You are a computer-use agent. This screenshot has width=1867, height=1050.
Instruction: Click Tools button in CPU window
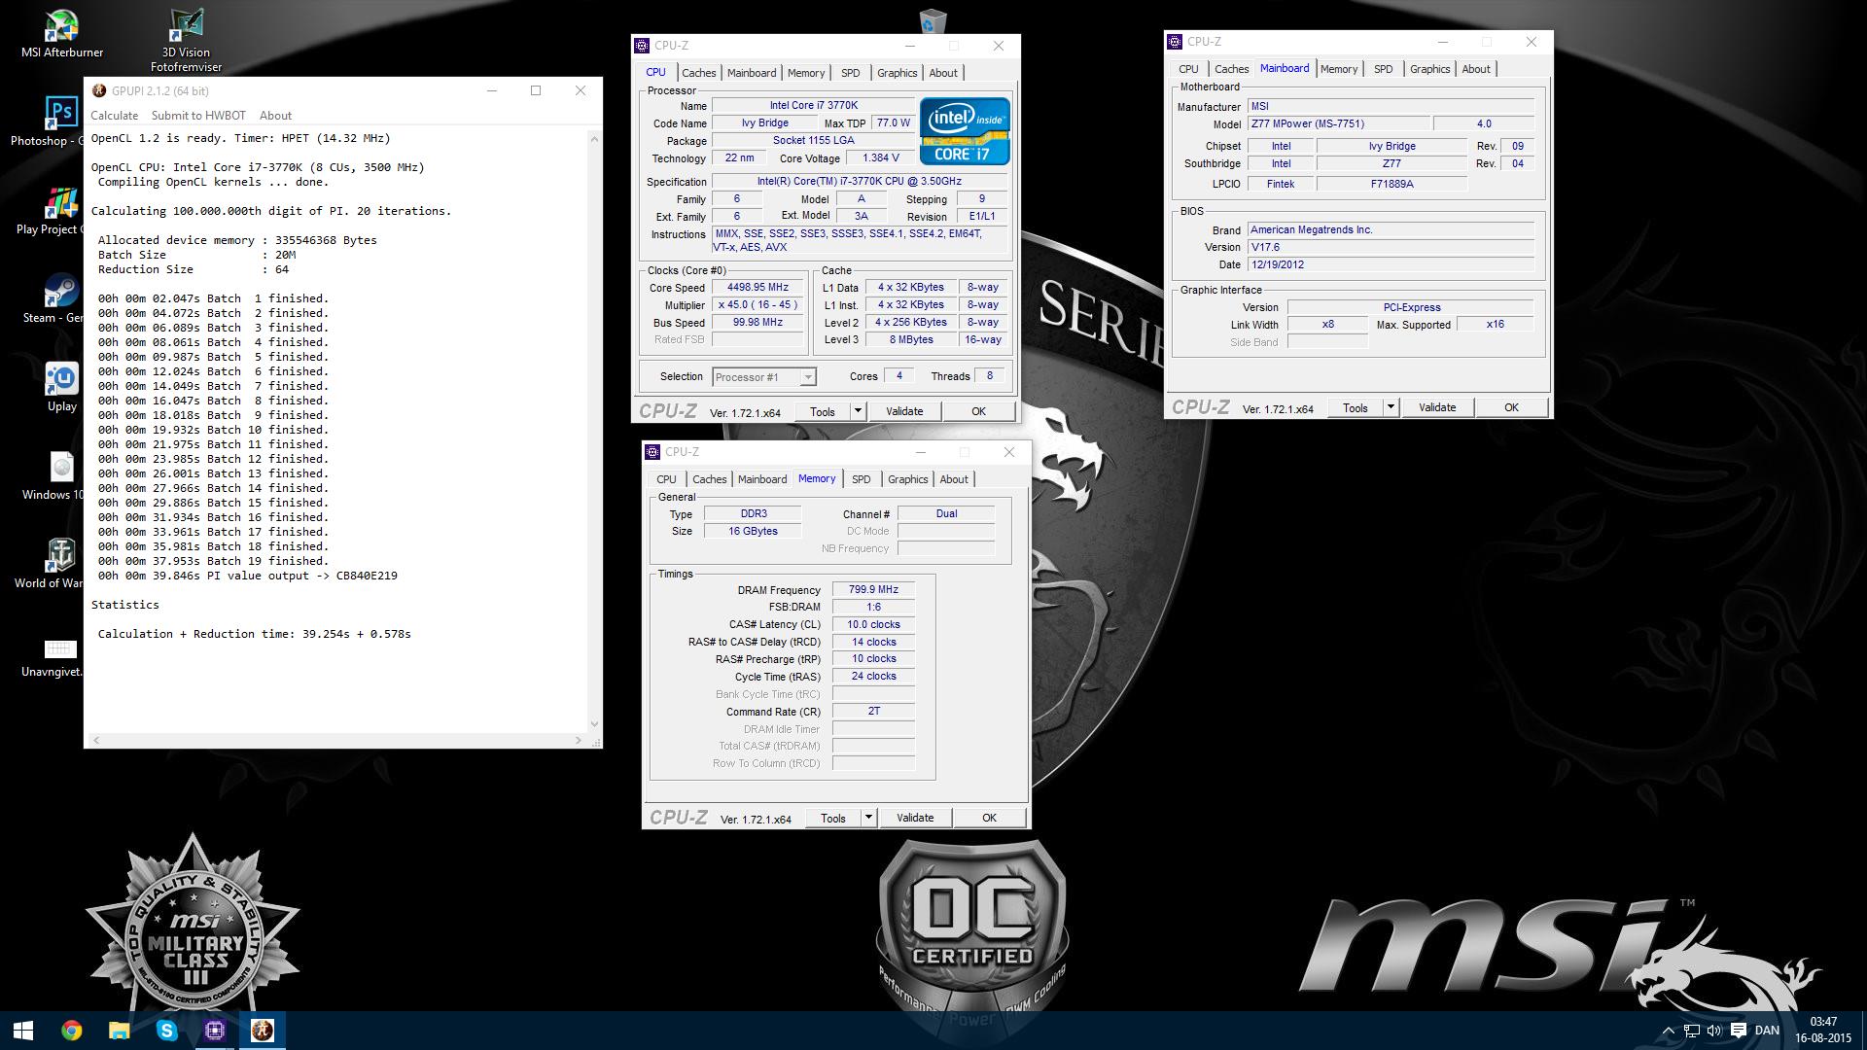822,411
